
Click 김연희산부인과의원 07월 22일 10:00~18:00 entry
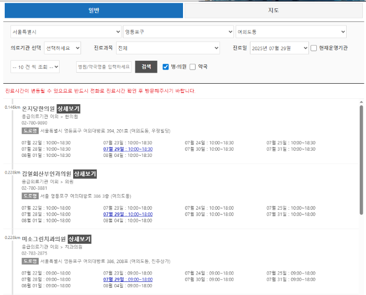[46, 208]
